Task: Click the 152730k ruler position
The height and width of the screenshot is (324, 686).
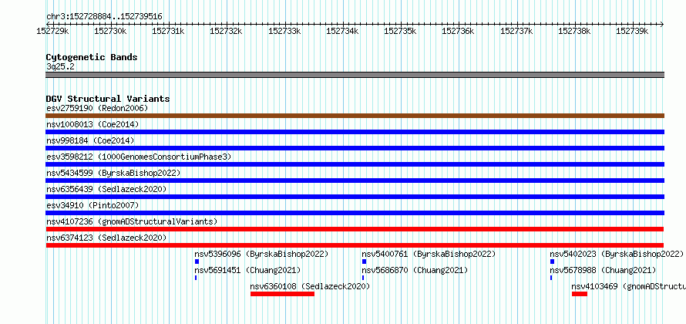Action: 110,31
